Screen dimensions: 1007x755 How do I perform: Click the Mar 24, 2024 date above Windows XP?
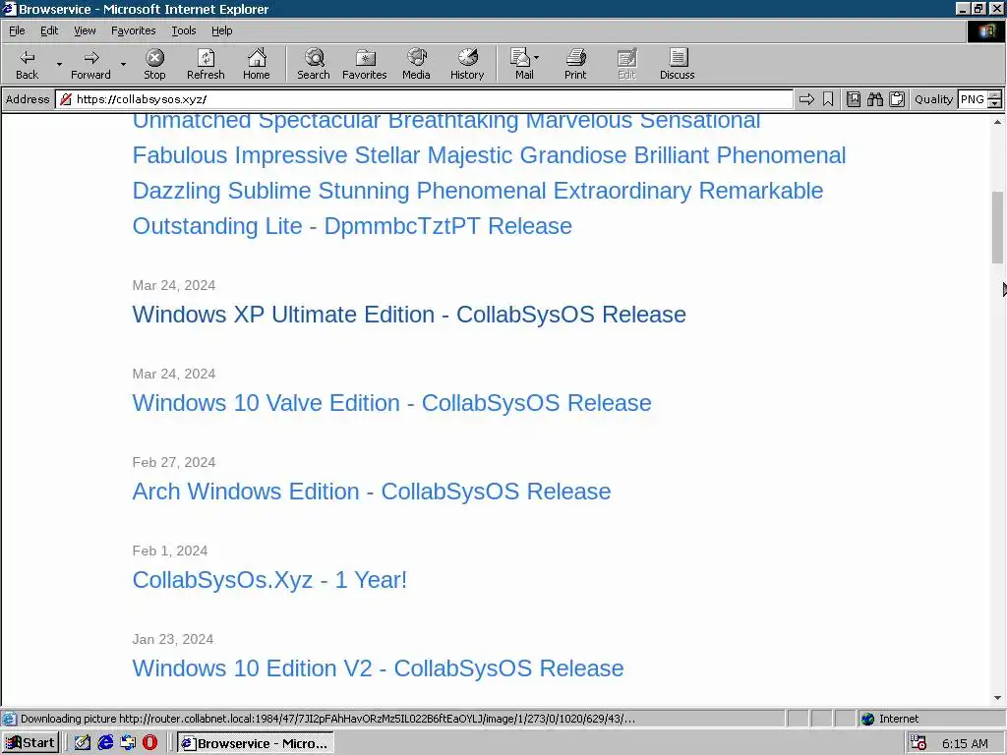[173, 286]
